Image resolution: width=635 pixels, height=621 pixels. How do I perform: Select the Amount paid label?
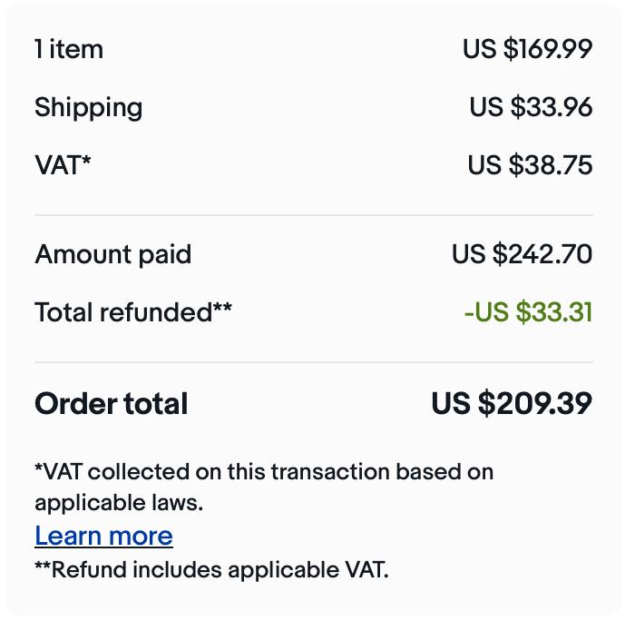pyautogui.click(x=112, y=254)
